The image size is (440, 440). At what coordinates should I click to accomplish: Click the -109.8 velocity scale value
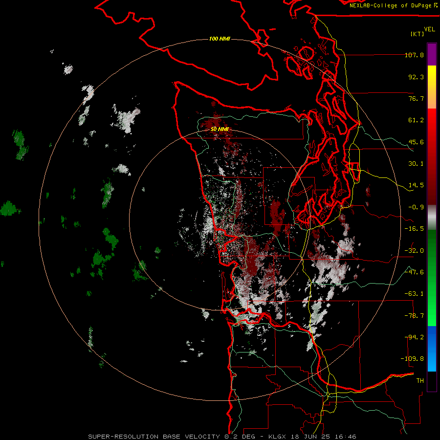pos(412,359)
